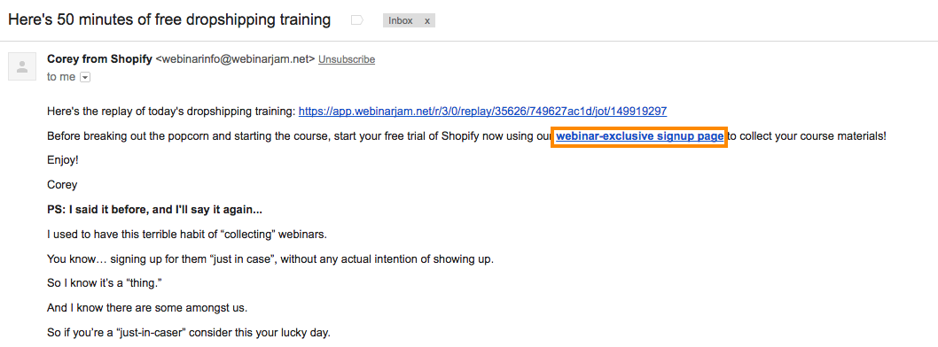Click the 'Corey' signature line
This screenshot has width=938, height=347.
tap(62, 185)
